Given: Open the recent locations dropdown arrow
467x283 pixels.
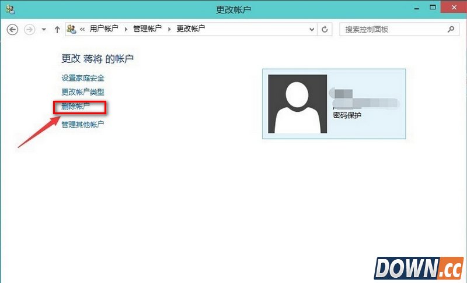Looking at the screenshot, I should (44, 29).
